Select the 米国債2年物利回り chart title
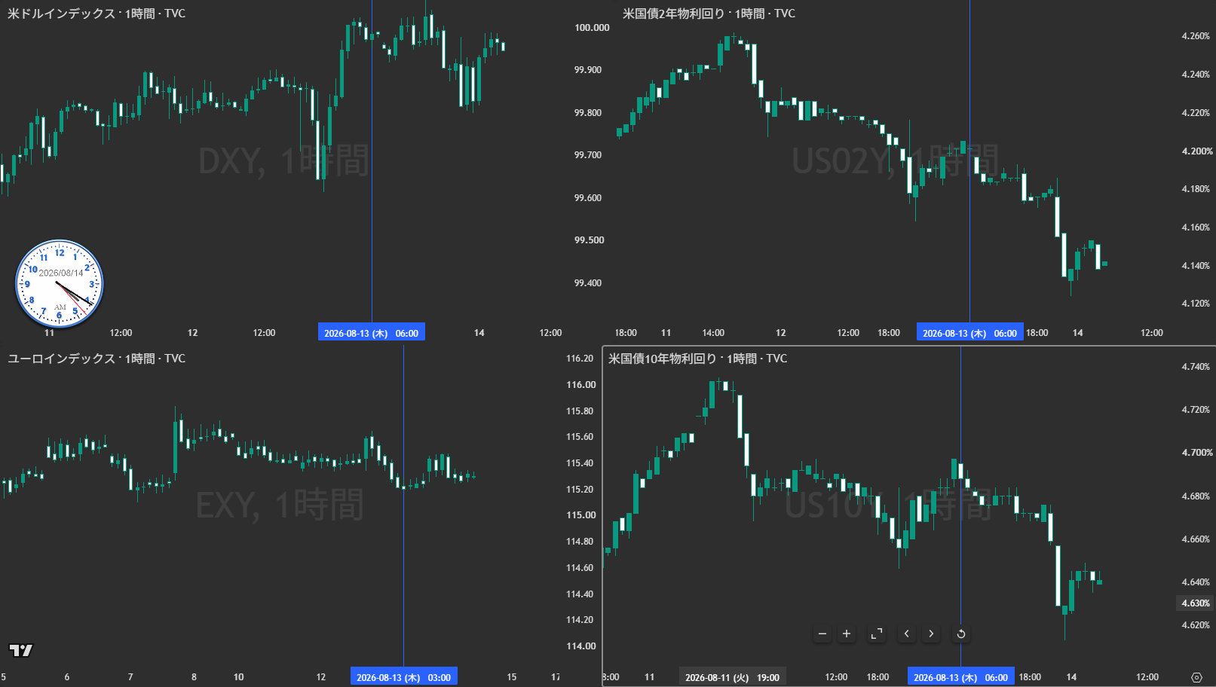The height and width of the screenshot is (687, 1216). [709, 14]
